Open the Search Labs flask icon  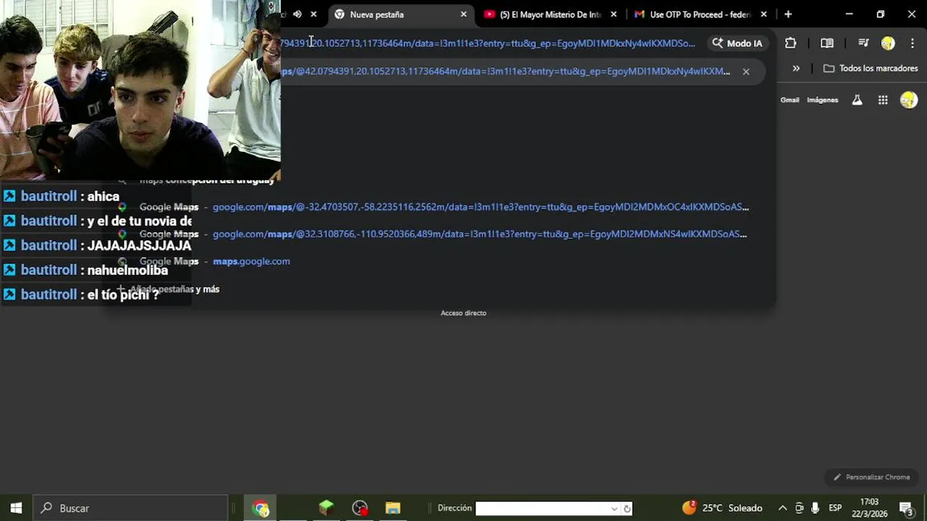[x=857, y=101]
